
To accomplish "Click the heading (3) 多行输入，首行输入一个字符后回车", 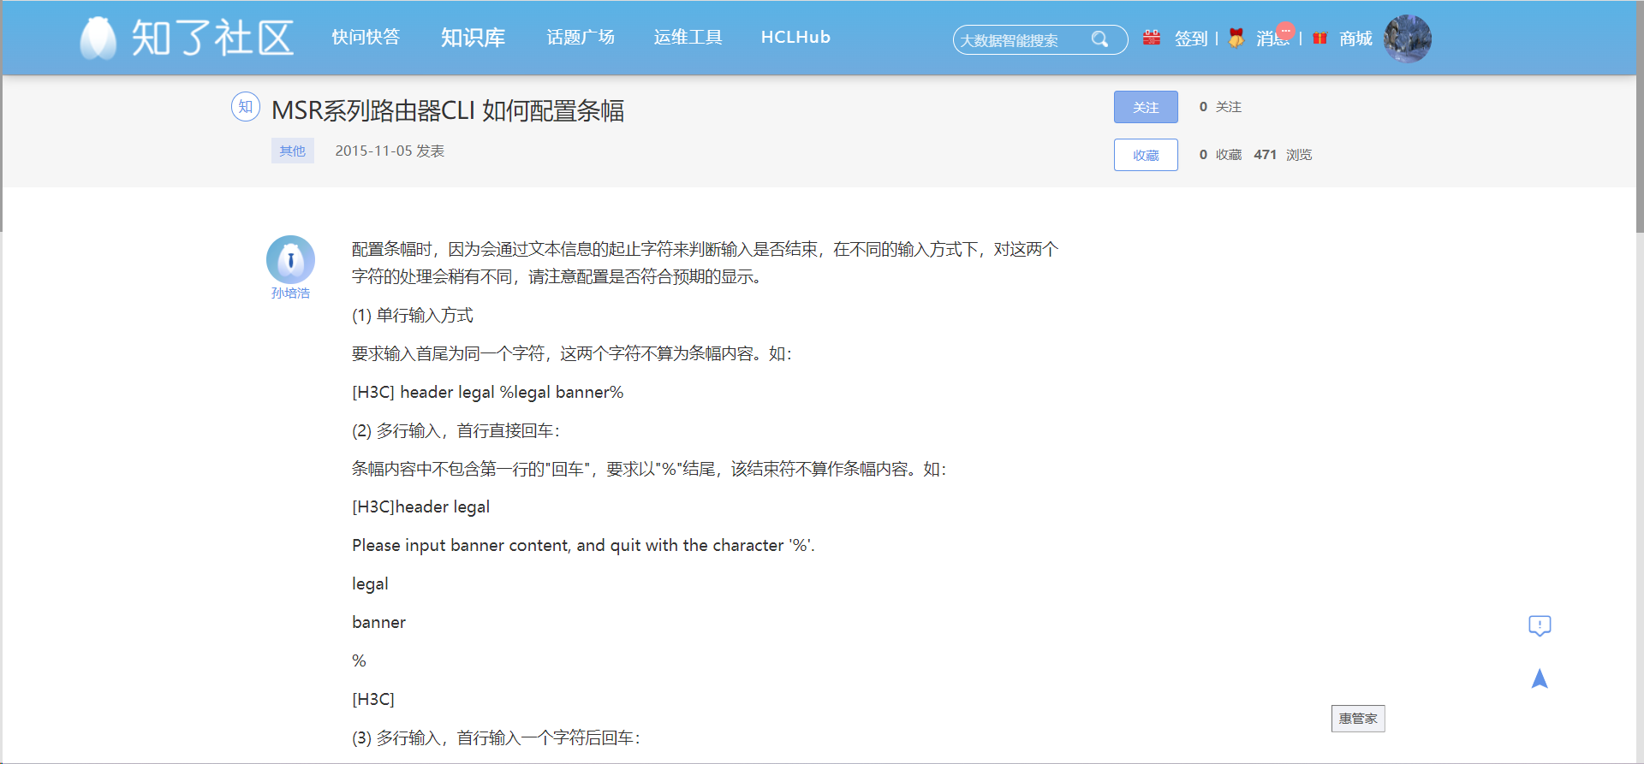I will coord(496,737).
